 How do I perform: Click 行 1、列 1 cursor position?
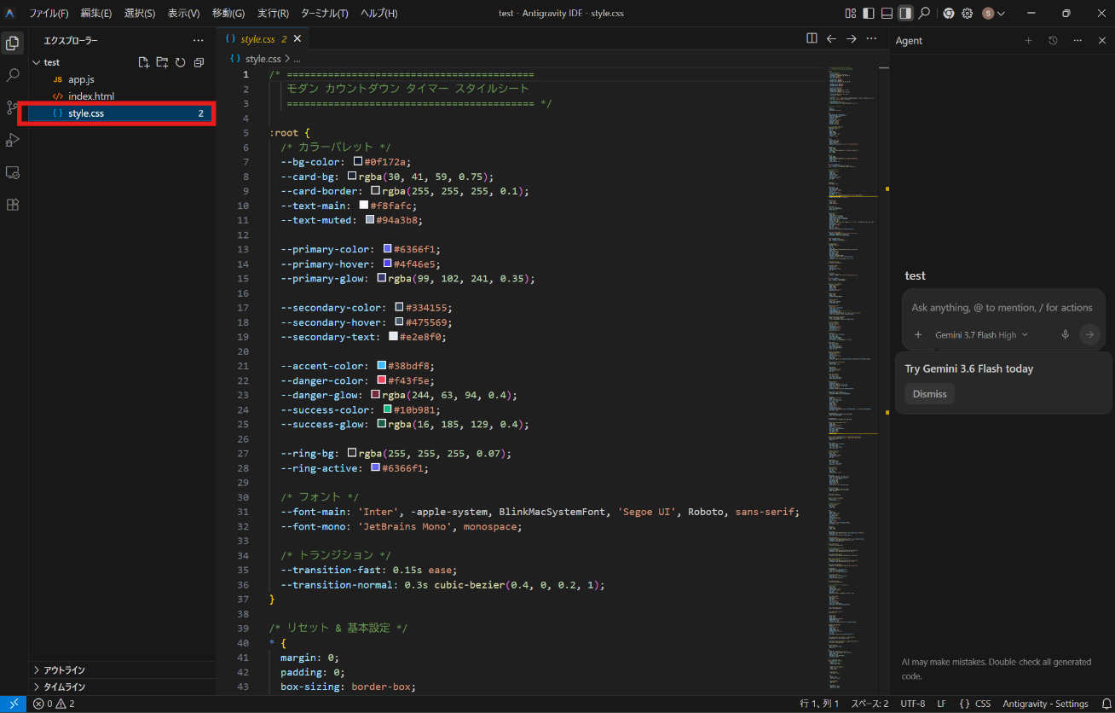(x=819, y=704)
